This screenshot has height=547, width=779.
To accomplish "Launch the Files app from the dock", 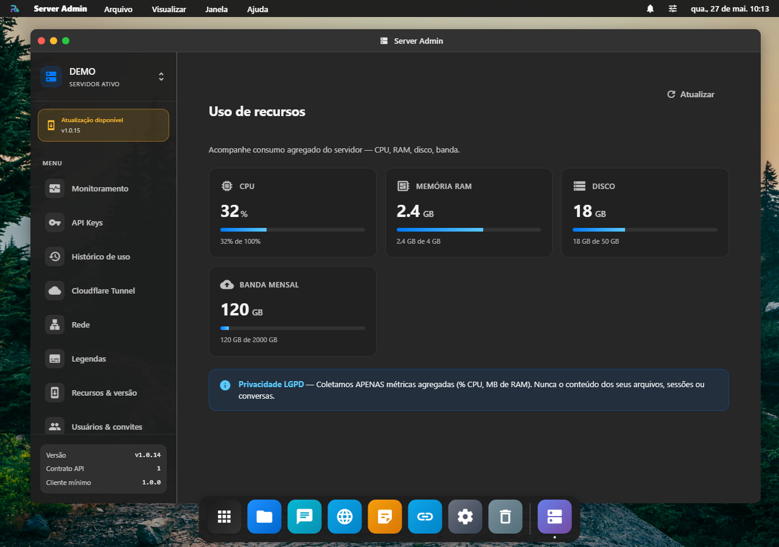I will pos(264,517).
